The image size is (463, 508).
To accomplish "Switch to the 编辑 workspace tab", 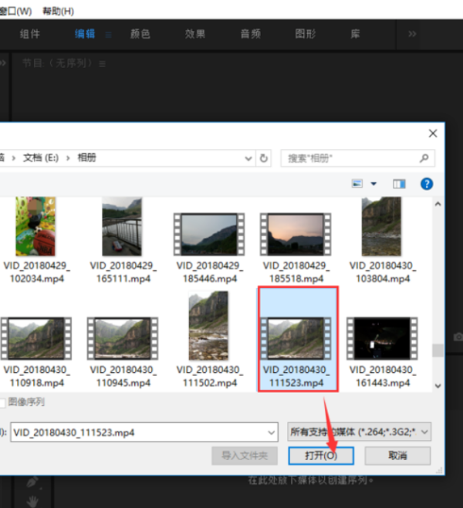I will click(85, 34).
